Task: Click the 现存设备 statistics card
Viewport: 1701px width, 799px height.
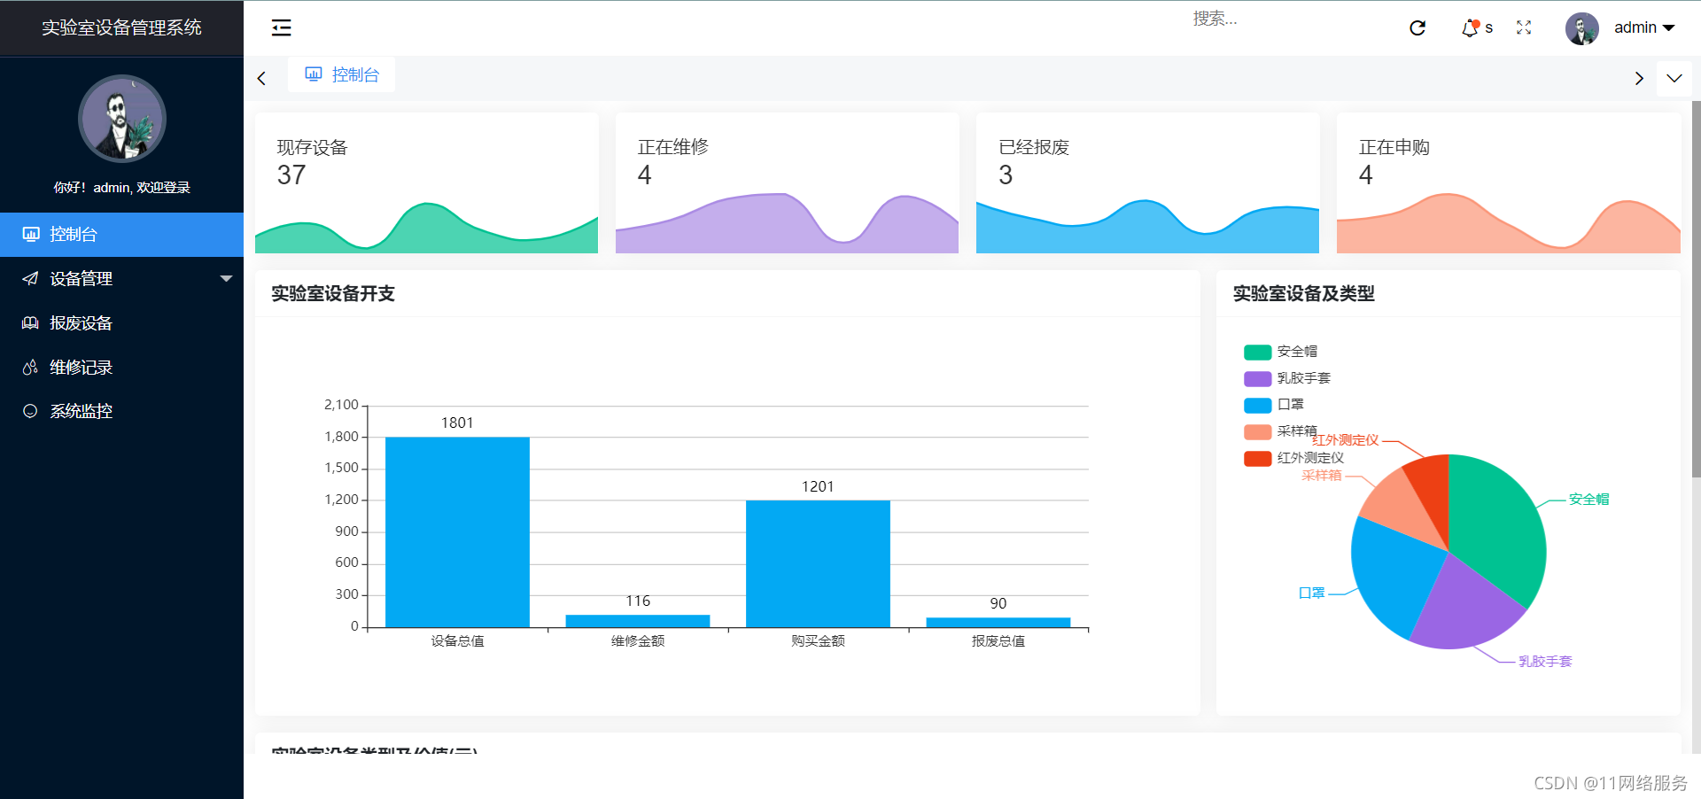Action: coord(426,182)
